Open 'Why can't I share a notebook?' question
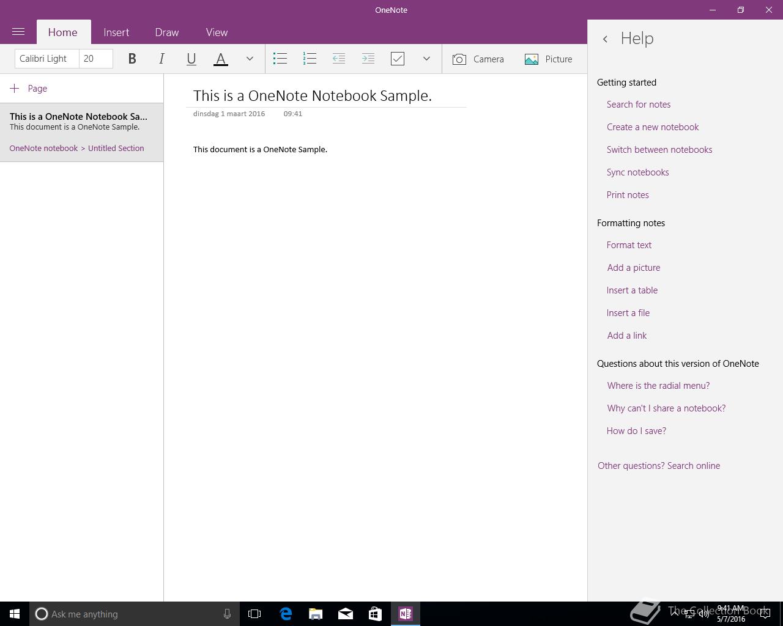This screenshot has width=783, height=626. 666,408
